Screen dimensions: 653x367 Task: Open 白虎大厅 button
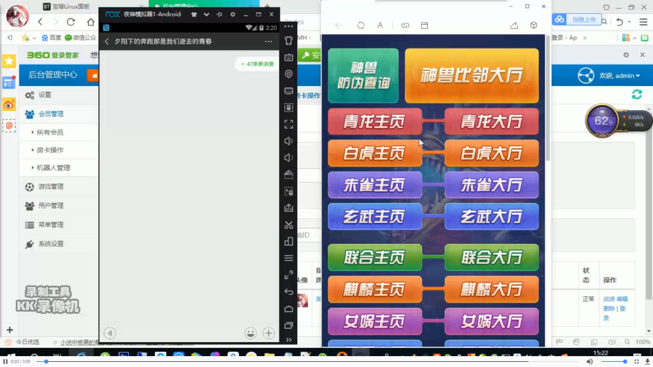coord(492,153)
